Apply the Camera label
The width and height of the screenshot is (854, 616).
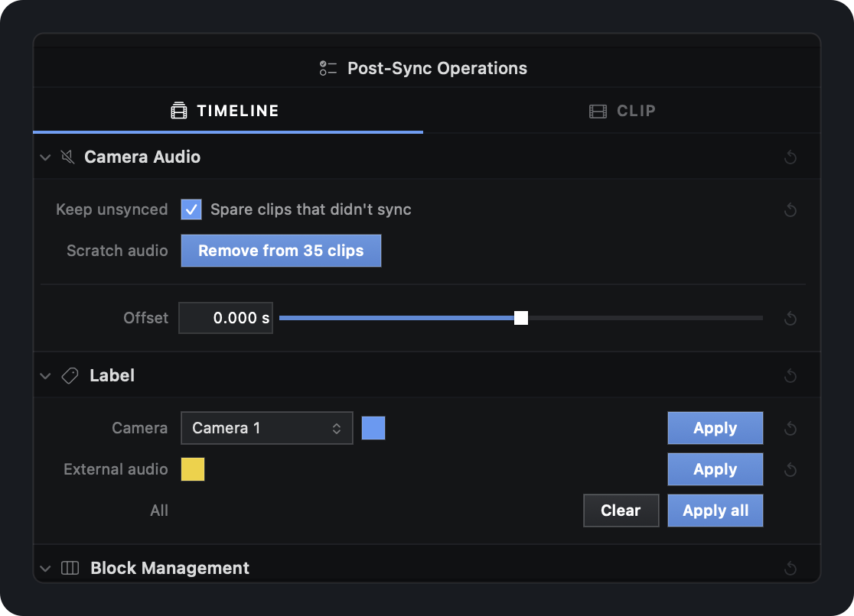coord(715,428)
